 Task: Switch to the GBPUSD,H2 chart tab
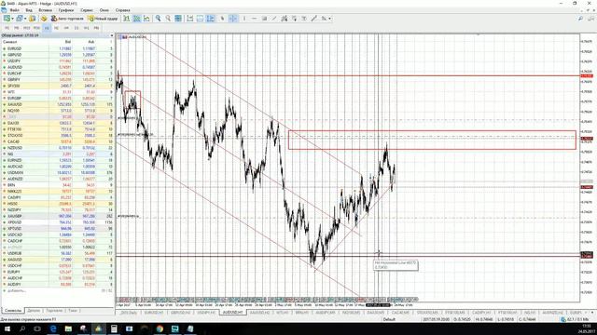click(180, 313)
